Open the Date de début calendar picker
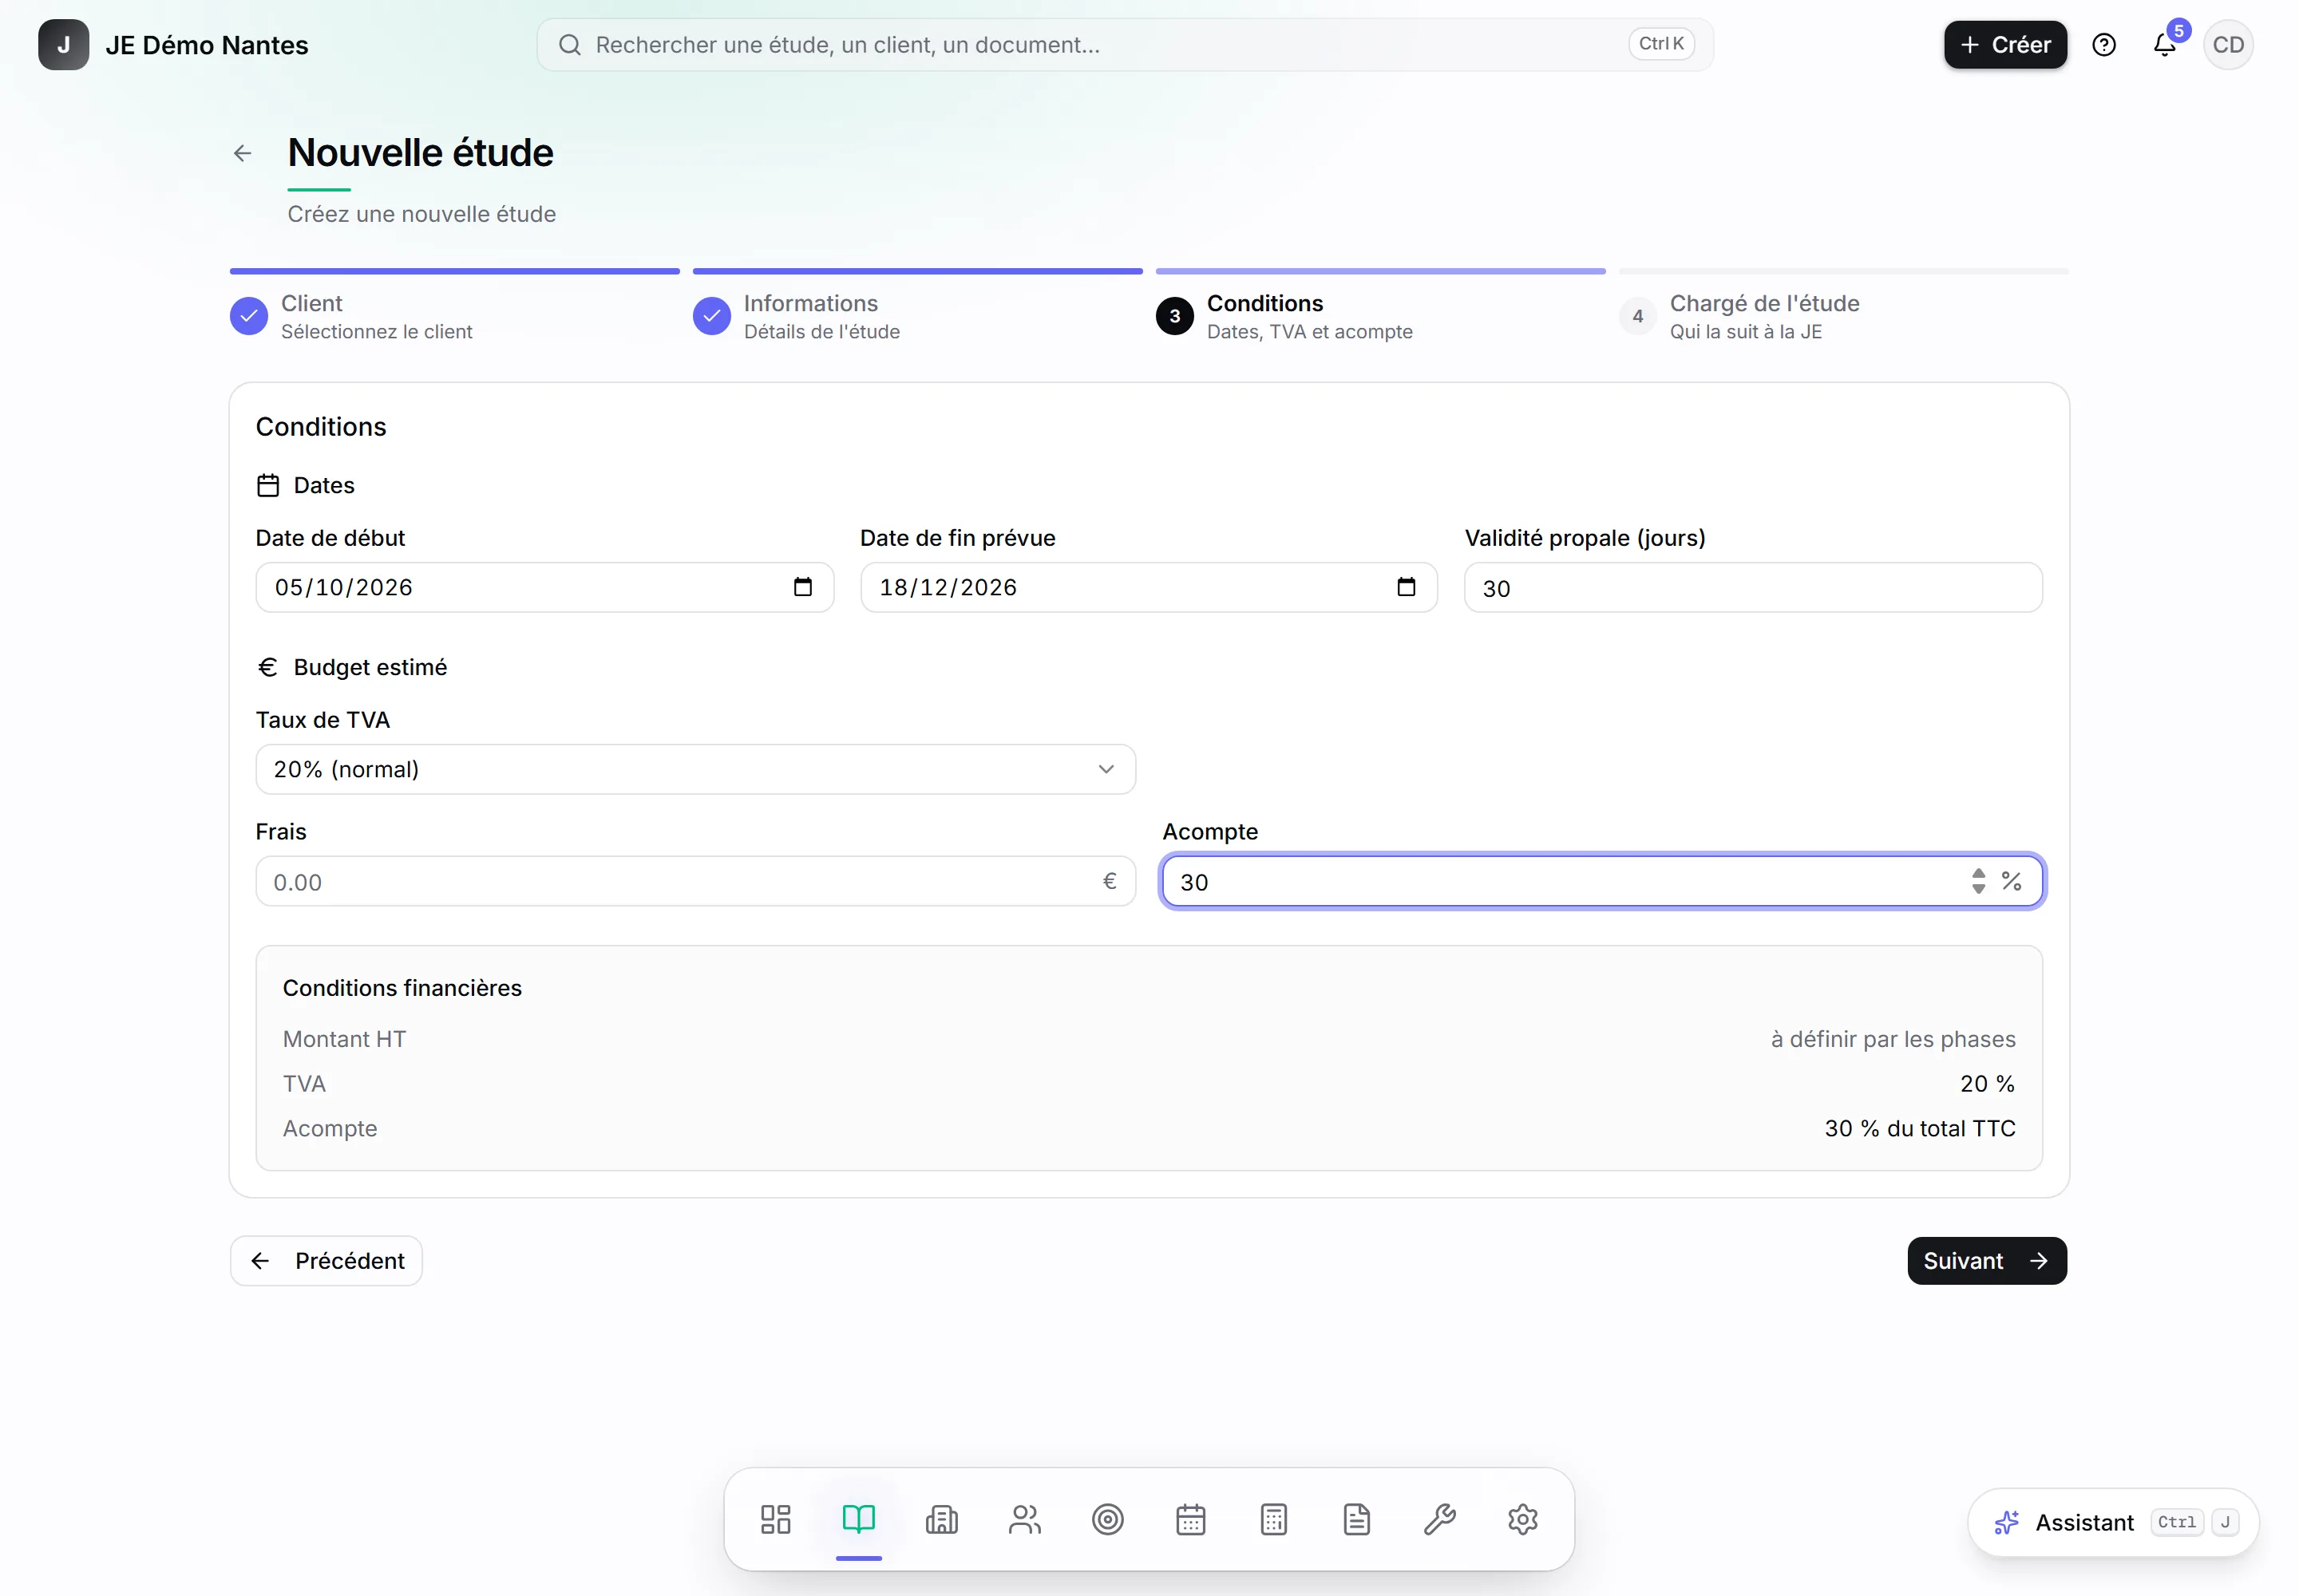This screenshot has height=1596, width=2299. coord(802,587)
